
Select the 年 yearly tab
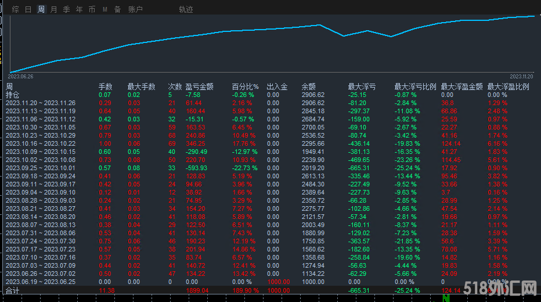(x=80, y=9)
